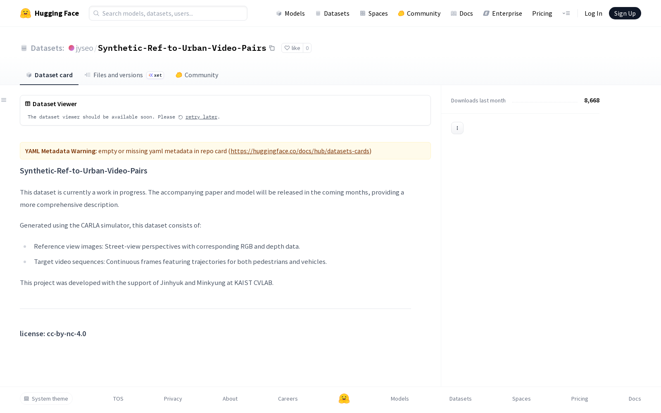Click the Datasets breadcrumb link
The image size is (661, 413).
point(47,48)
